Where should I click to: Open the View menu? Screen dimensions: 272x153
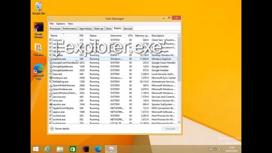(70, 24)
